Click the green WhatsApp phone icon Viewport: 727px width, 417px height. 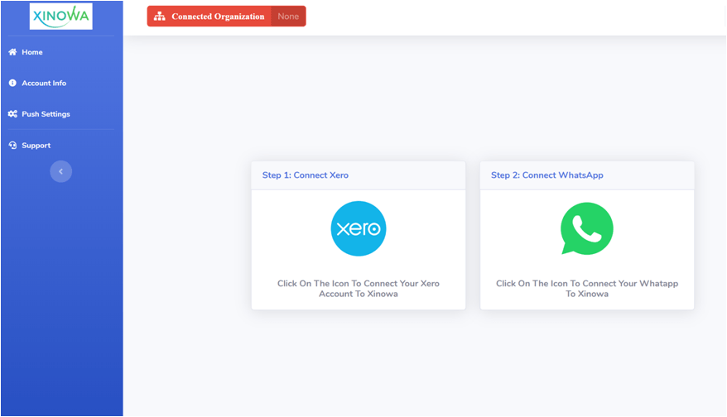(586, 229)
